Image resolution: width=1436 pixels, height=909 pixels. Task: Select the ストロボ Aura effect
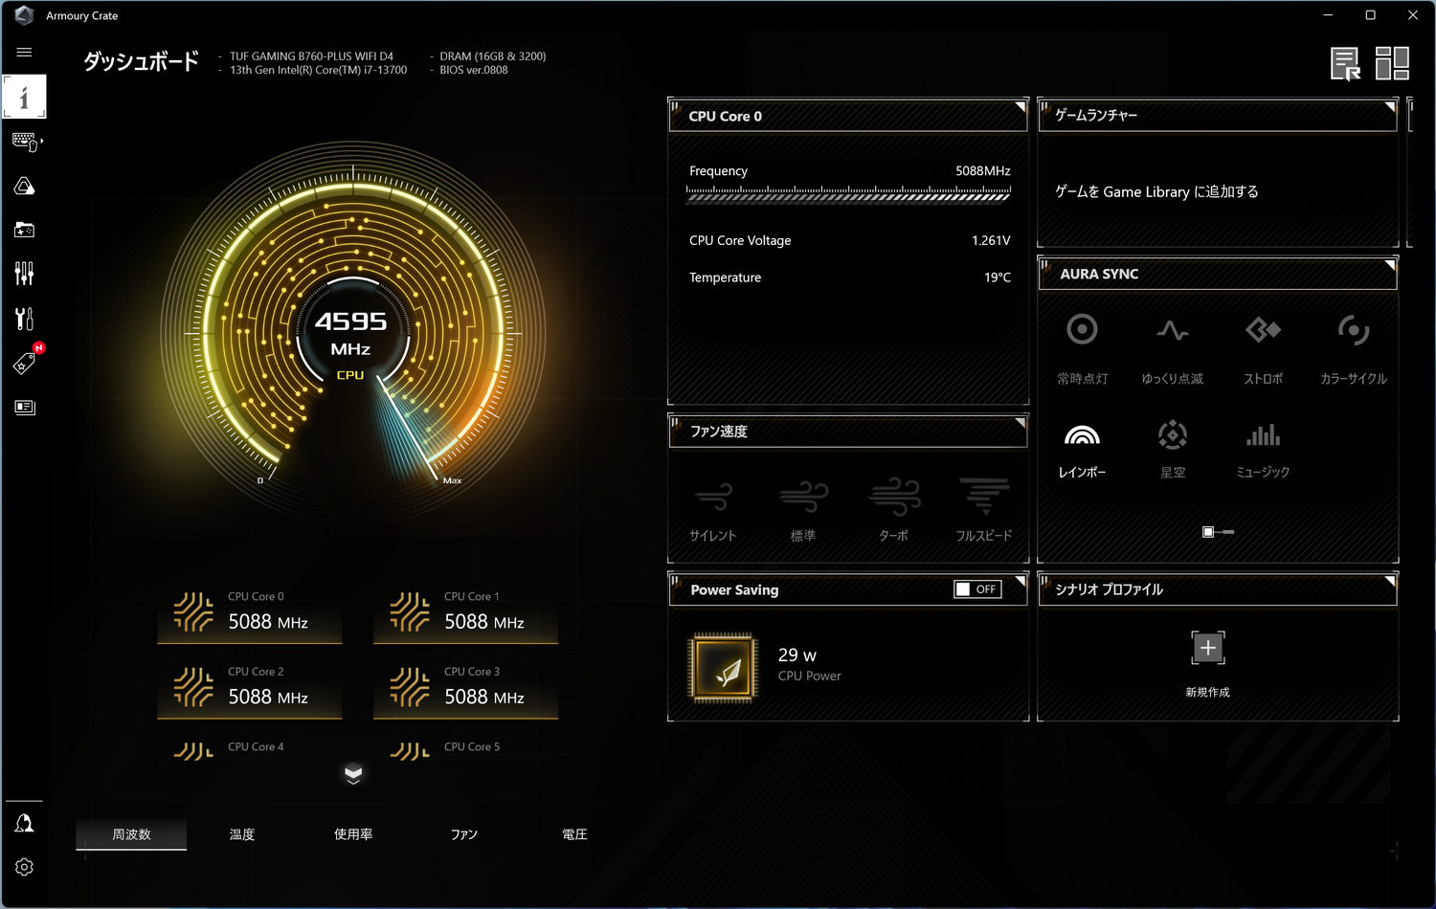click(x=1263, y=349)
